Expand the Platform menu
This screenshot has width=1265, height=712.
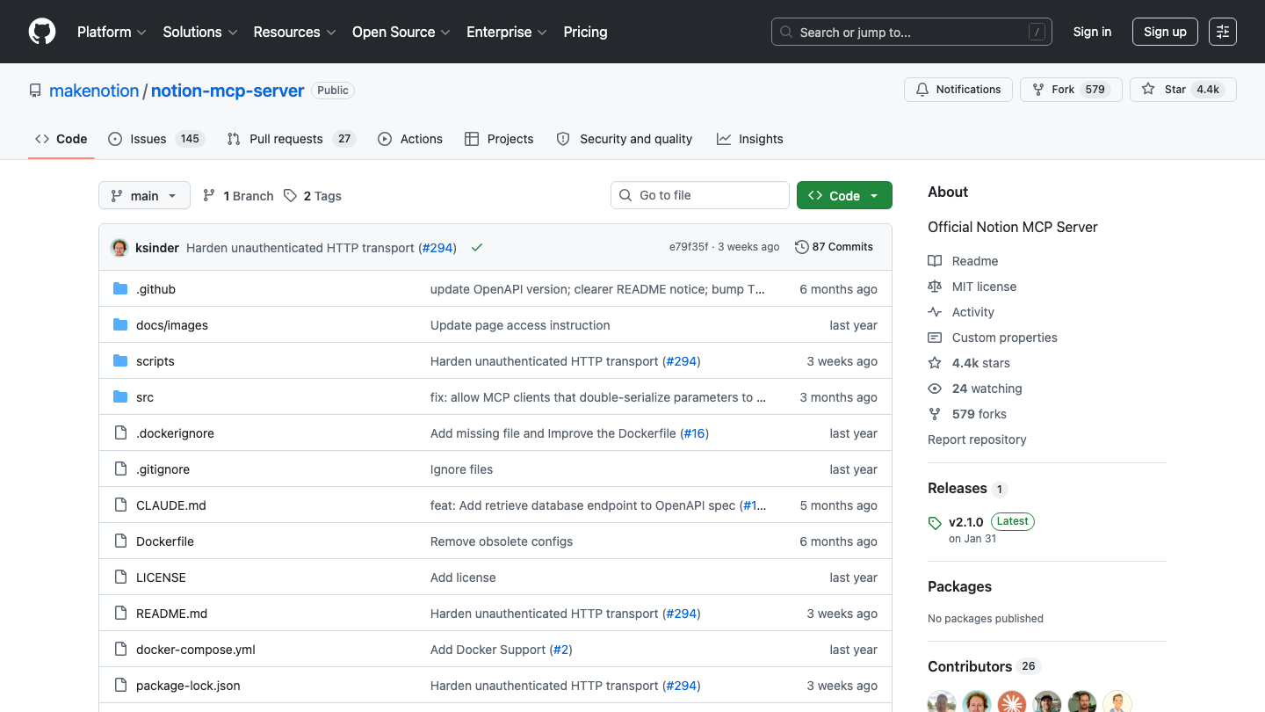[x=111, y=32]
